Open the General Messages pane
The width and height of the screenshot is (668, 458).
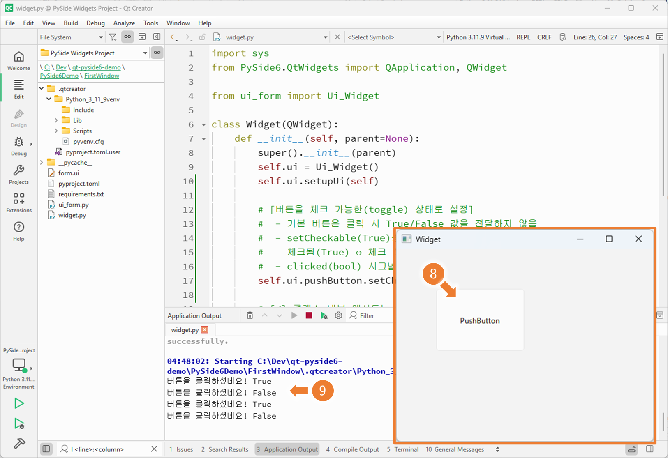(x=455, y=449)
